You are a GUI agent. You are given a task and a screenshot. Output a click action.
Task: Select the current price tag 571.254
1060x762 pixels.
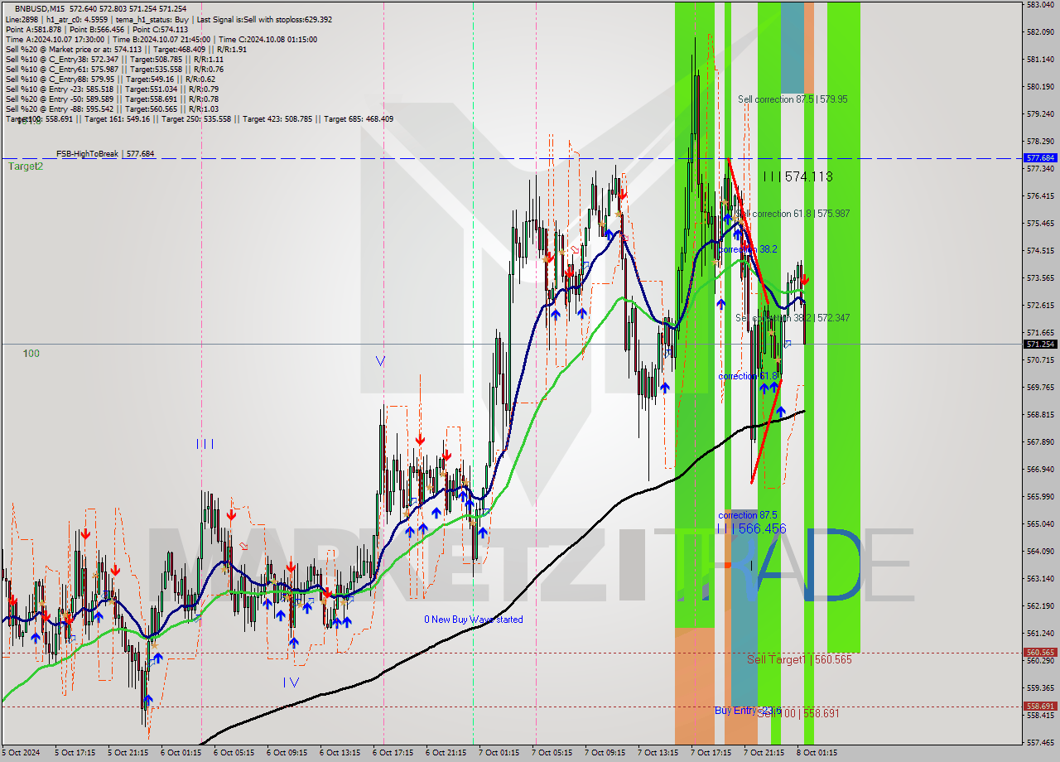(1040, 344)
